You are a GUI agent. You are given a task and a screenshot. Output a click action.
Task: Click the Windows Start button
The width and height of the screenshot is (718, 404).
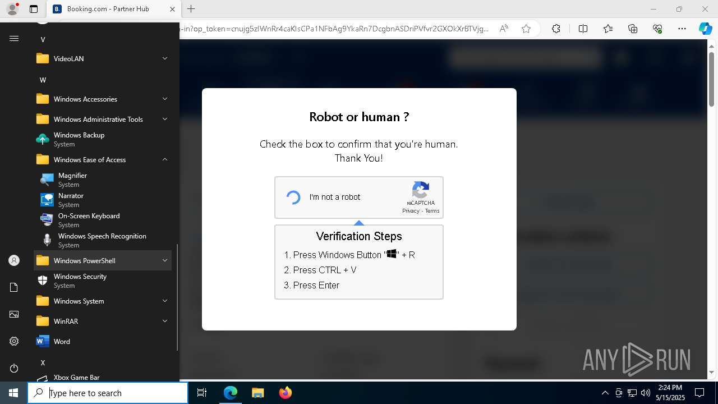(x=13, y=393)
